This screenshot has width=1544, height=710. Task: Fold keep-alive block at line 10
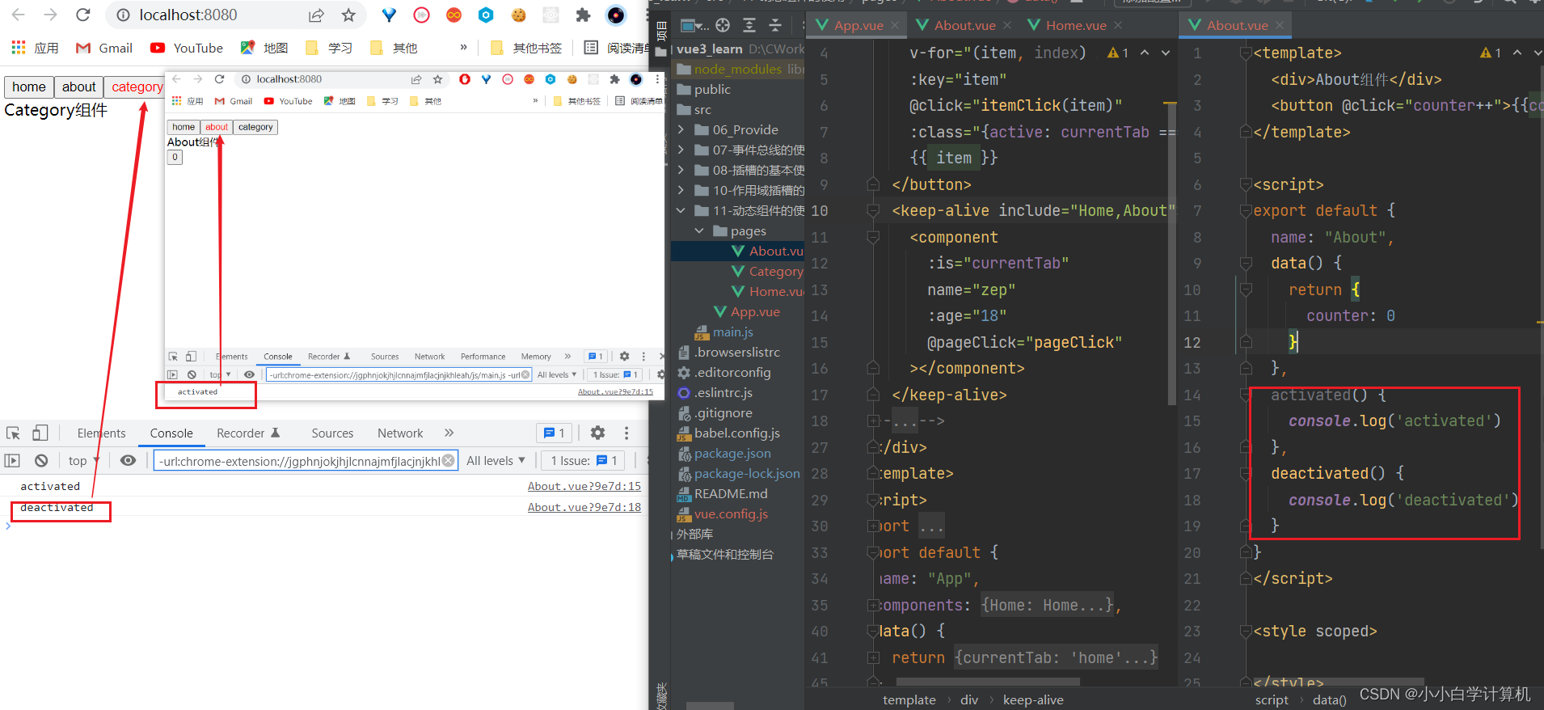873,211
